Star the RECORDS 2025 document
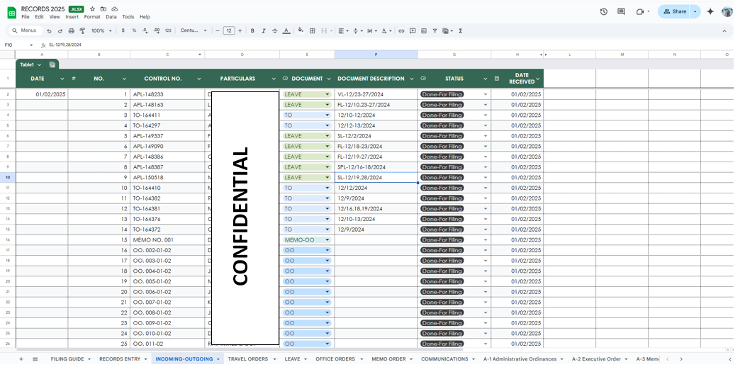The width and height of the screenshot is (745, 367). [93, 9]
